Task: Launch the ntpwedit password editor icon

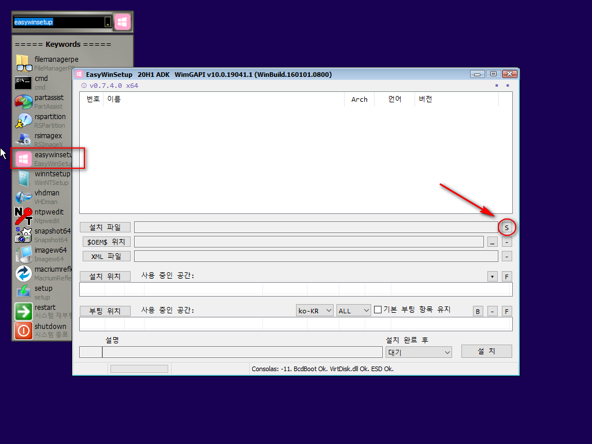Action: pyautogui.click(x=23, y=216)
